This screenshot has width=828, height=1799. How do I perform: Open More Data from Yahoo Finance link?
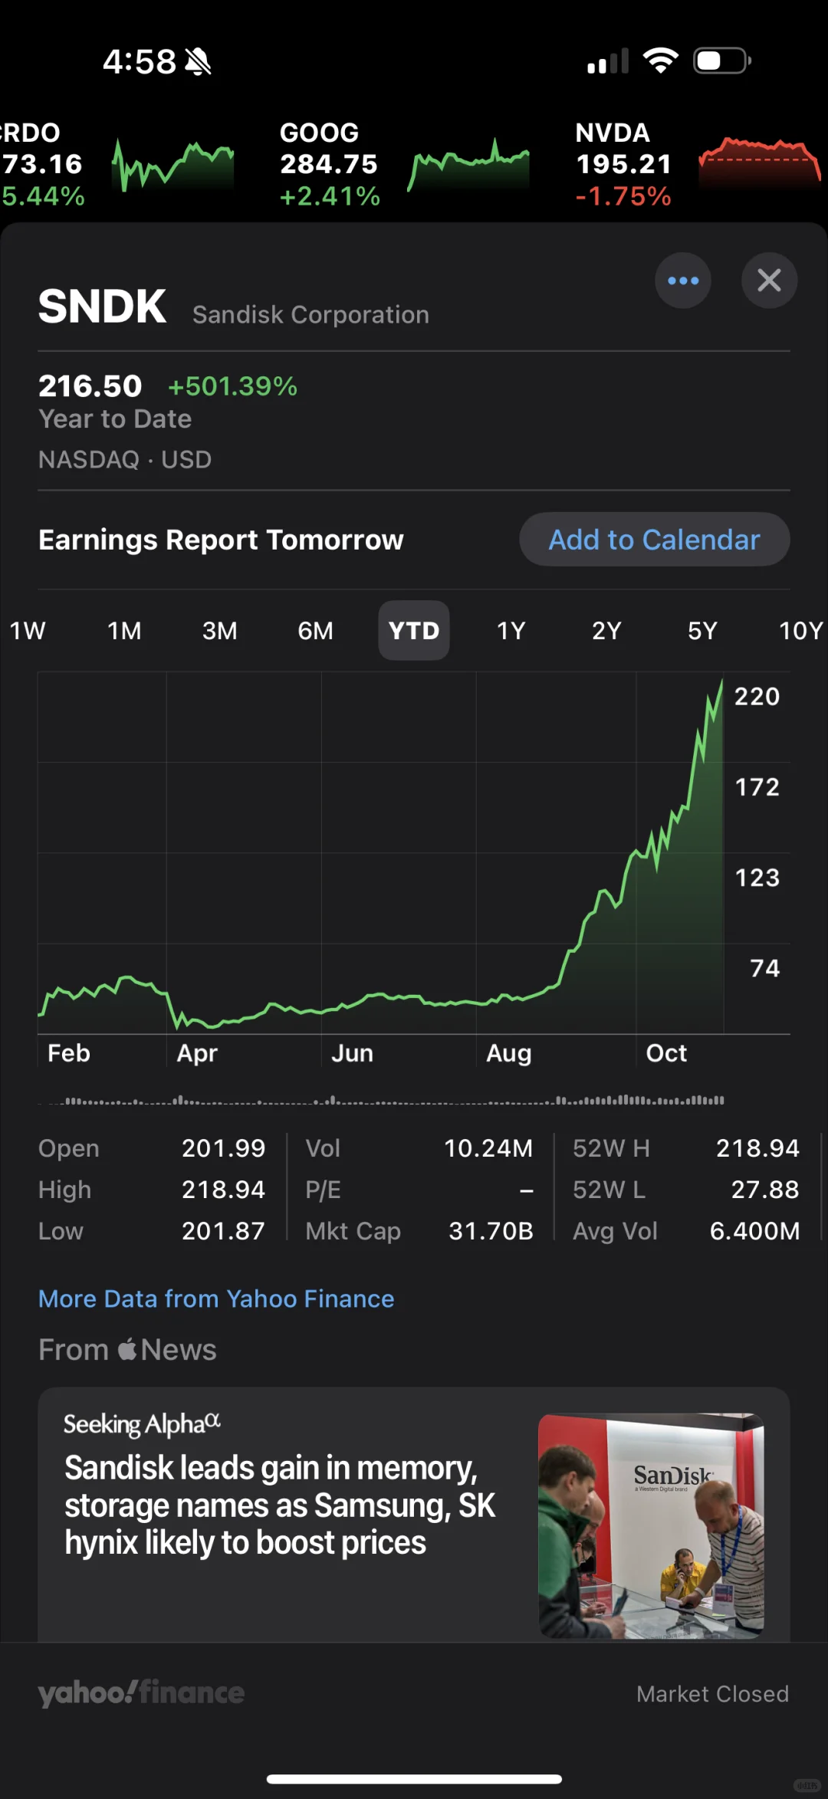pos(216,1298)
